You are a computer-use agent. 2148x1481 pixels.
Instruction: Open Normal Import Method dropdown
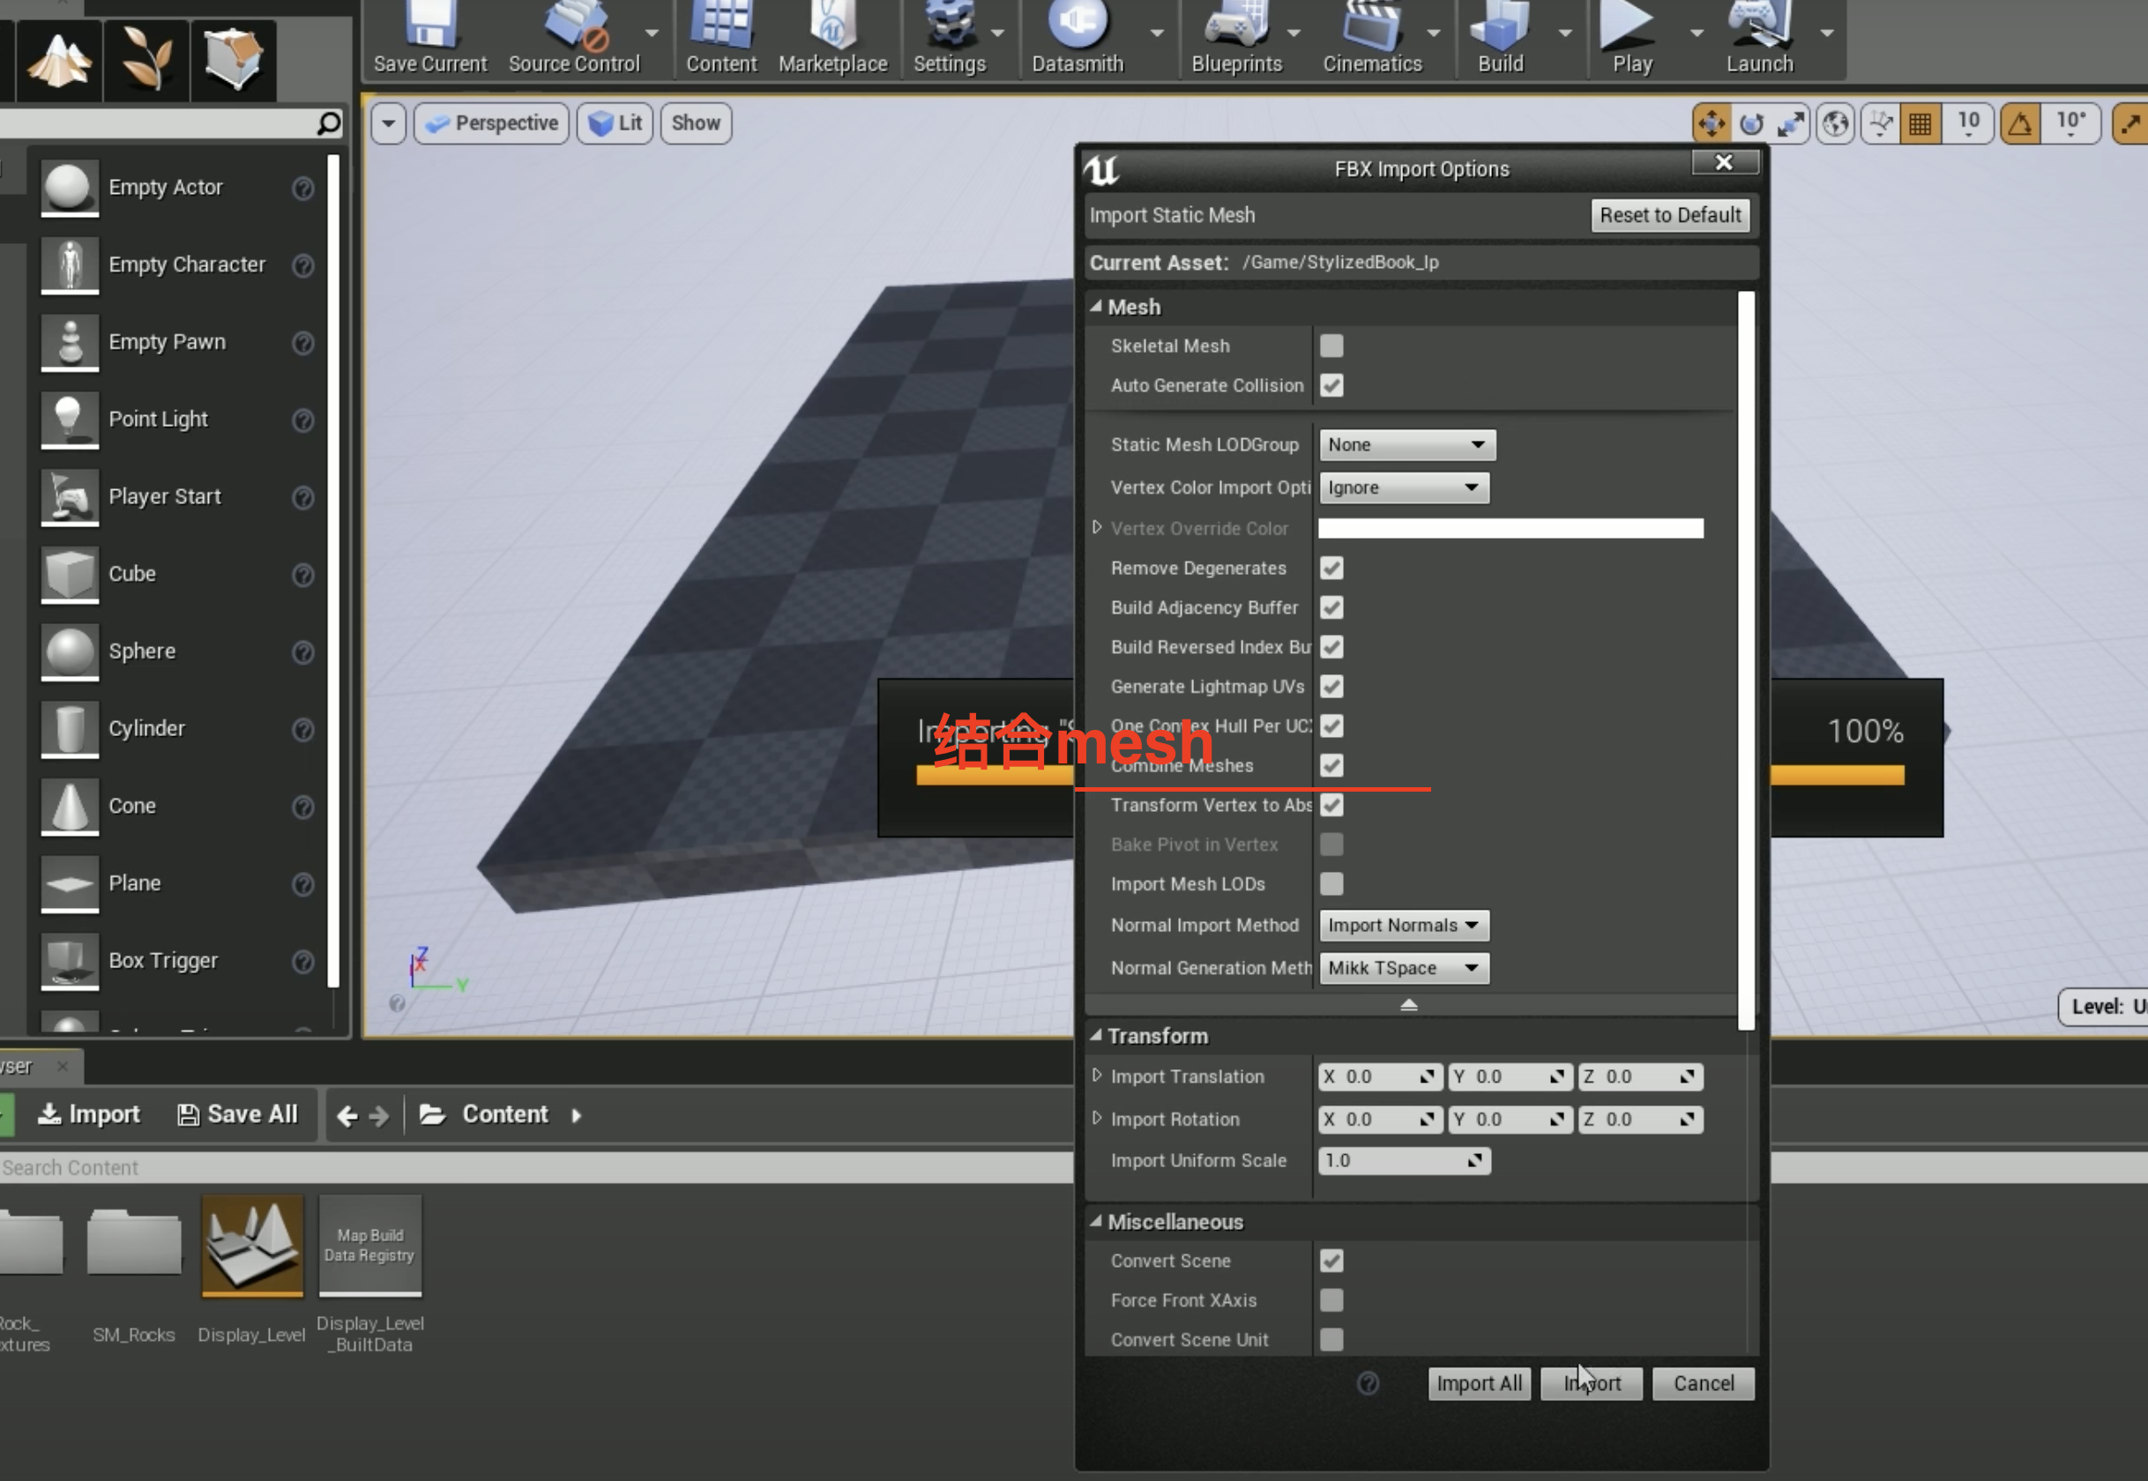[1403, 925]
